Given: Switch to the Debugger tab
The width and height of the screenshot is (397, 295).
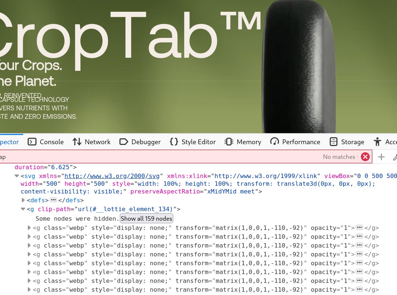Looking at the screenshot, I should coord(140,142).
